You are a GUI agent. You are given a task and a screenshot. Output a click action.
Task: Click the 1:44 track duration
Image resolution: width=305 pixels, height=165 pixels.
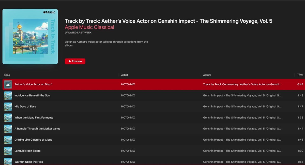(x=300, y=129)
